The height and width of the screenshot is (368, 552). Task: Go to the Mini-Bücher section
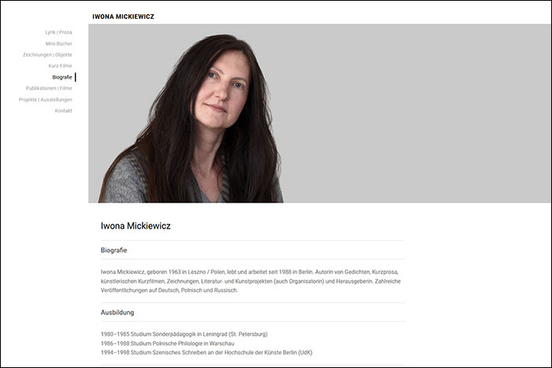(x=59, y=43)
